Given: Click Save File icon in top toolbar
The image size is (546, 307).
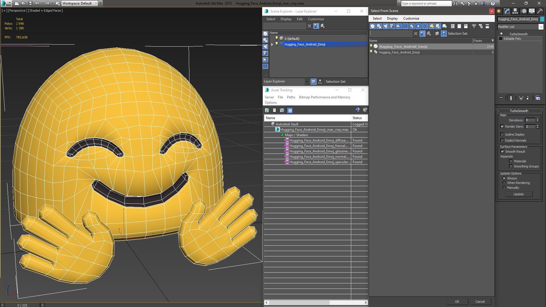Looking at the screenshot, I should coord(30,3).
